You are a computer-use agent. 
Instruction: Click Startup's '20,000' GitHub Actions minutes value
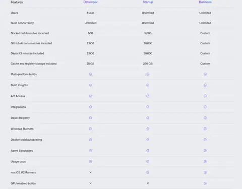point(148,43)
